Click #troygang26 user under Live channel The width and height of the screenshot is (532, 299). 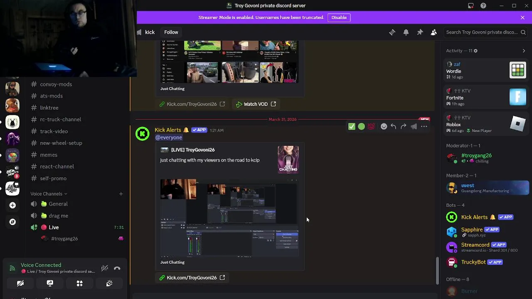click(64, 239)
